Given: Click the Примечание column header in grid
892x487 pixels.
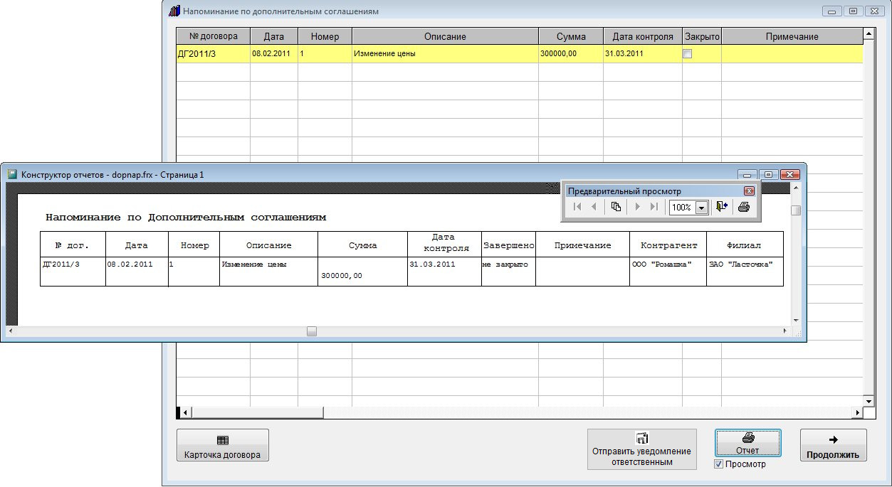Looking at the screenshot, I should [792, 36].
